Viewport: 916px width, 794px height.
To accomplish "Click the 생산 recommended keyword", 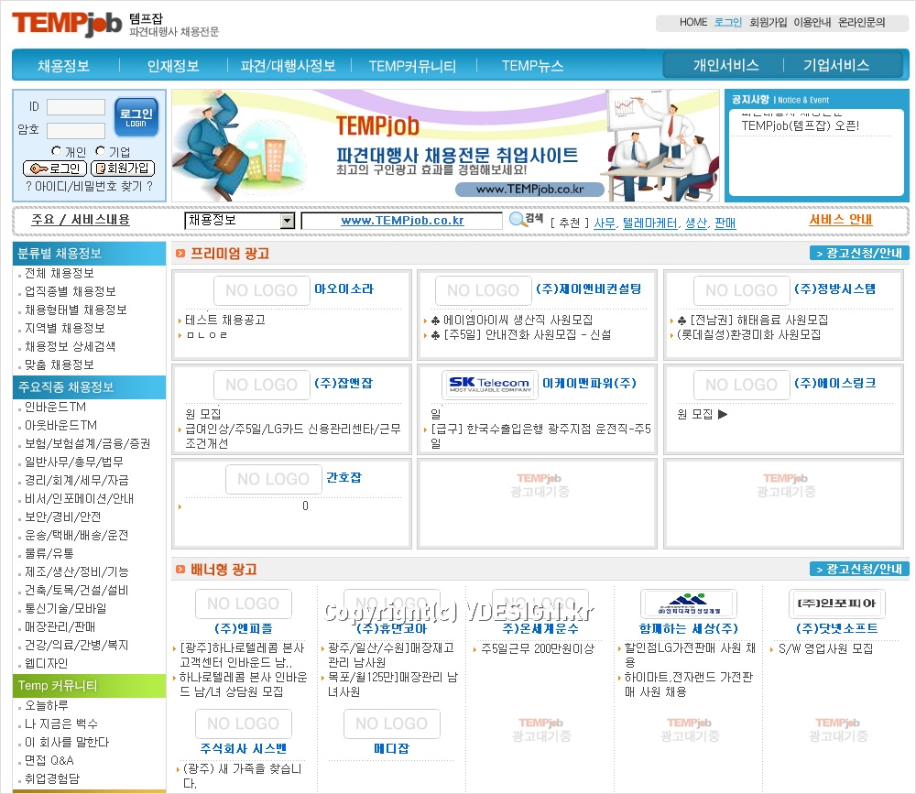I will coord(696,223).
